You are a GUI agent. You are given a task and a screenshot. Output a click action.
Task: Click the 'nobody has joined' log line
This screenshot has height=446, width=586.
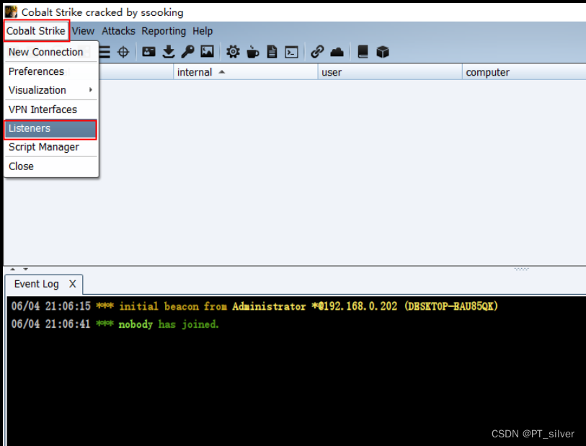point(115,324)
